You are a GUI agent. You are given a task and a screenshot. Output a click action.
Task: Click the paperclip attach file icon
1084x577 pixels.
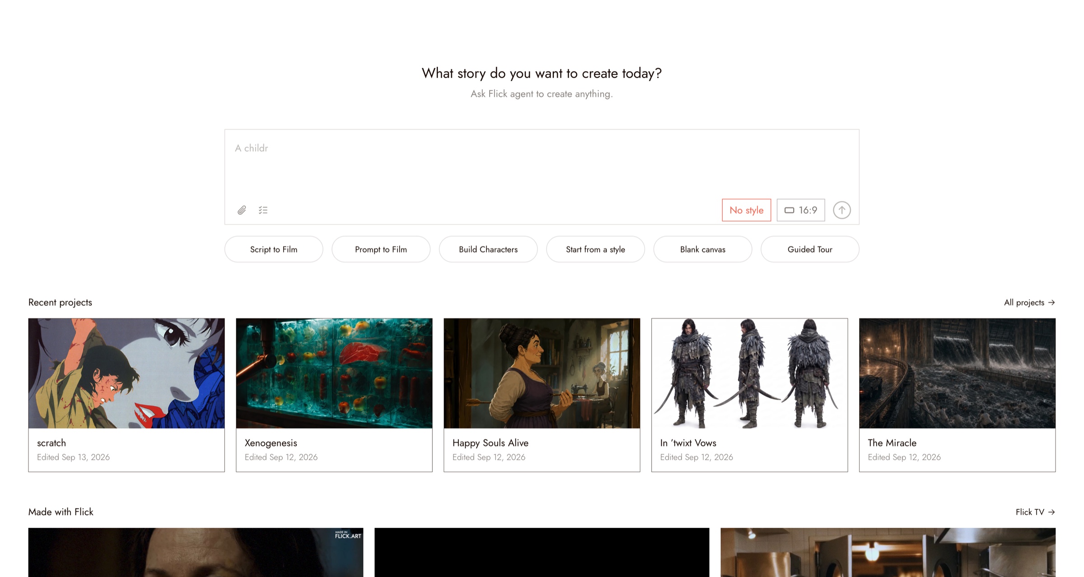coord(242,210)
